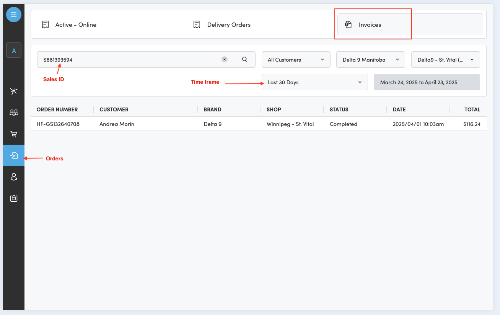This screenshot has width=500, height=315.
Task: Select the Orders sidebar icon
Action: pos(14,155)
